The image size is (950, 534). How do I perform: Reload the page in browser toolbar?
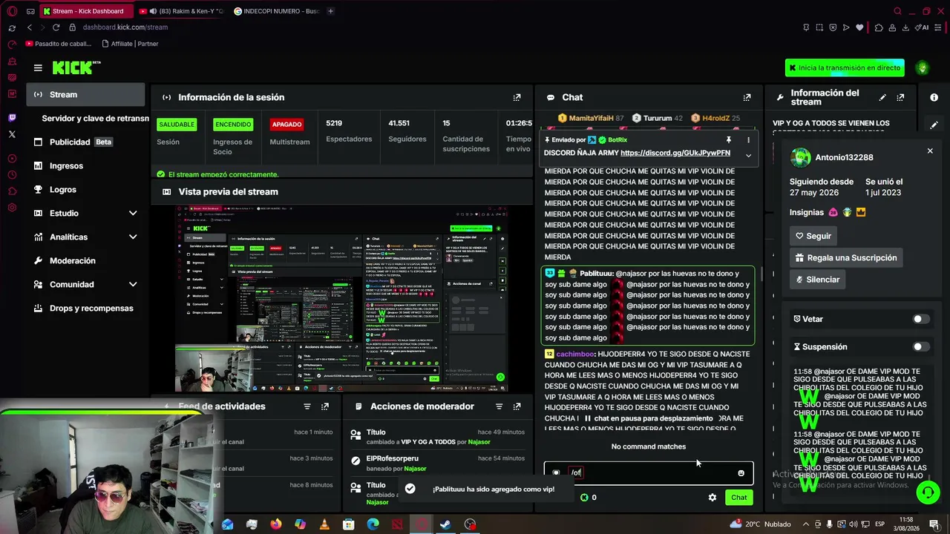(56, 27)
